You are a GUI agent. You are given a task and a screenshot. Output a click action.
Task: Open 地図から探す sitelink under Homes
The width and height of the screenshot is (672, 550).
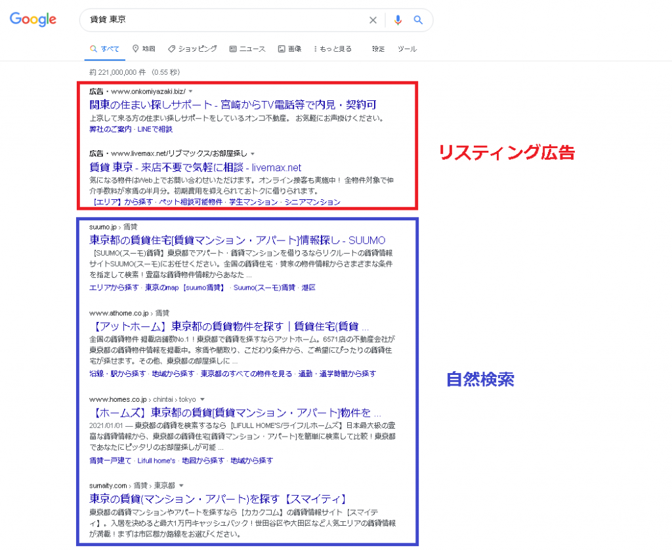click(x=203, y=461)
